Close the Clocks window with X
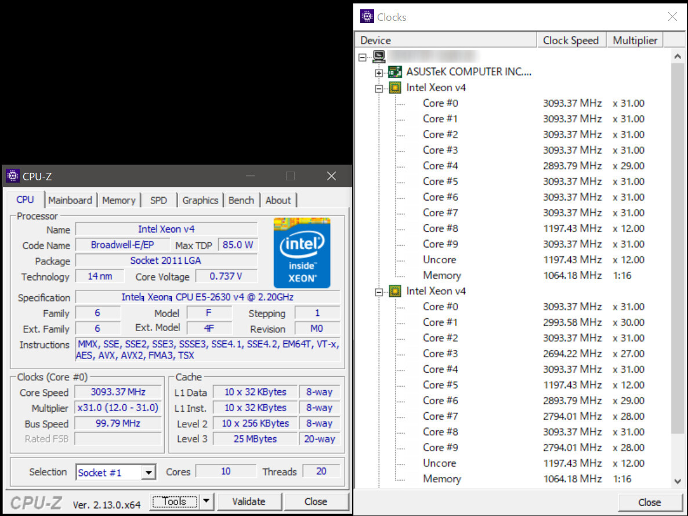This screenshot has width=688, height=516. 672,17
